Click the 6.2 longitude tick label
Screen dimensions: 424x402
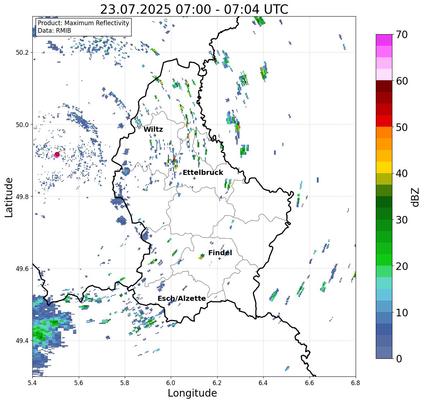click(217, 383)
